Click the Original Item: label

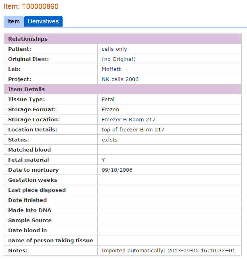coord(29,59)
